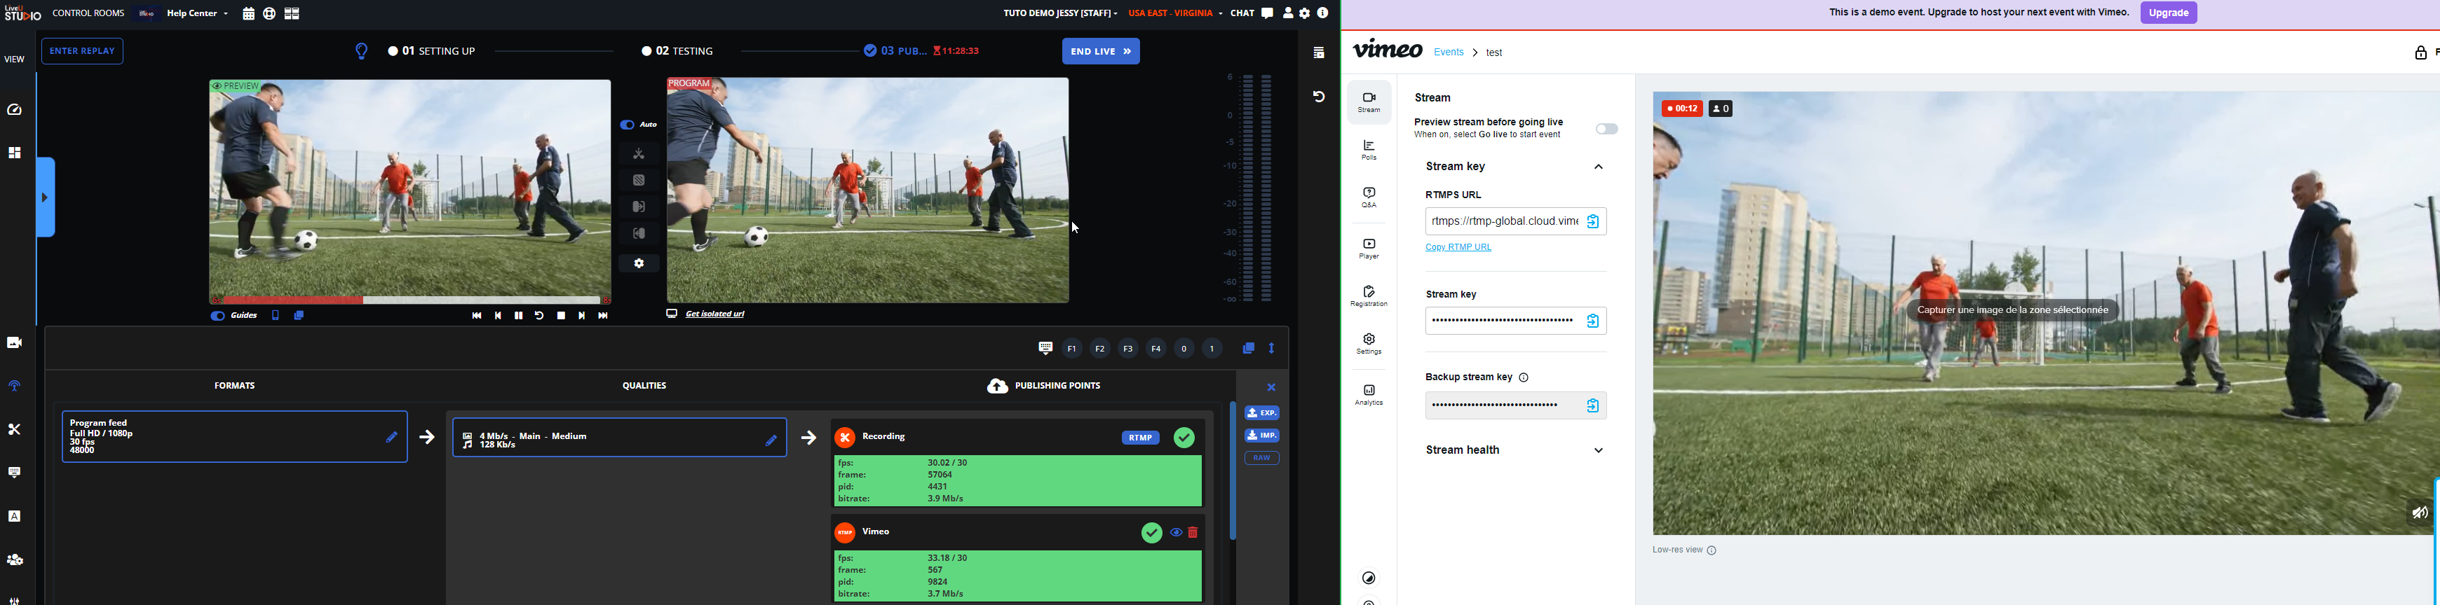Screen dimensions: 2440x605
Task: Click the EXP. export button
Action: [1261, 413]
